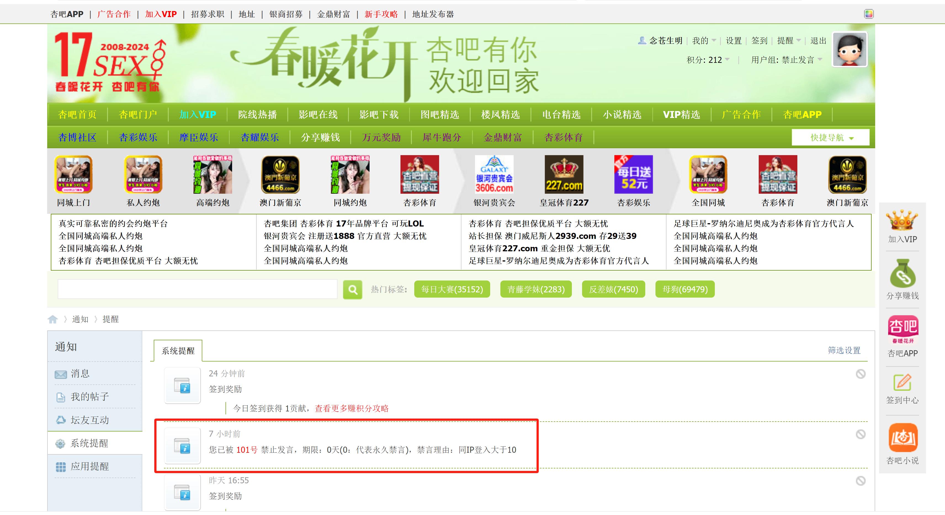Open 签到中心 via the pencil icon

point(902,382)
